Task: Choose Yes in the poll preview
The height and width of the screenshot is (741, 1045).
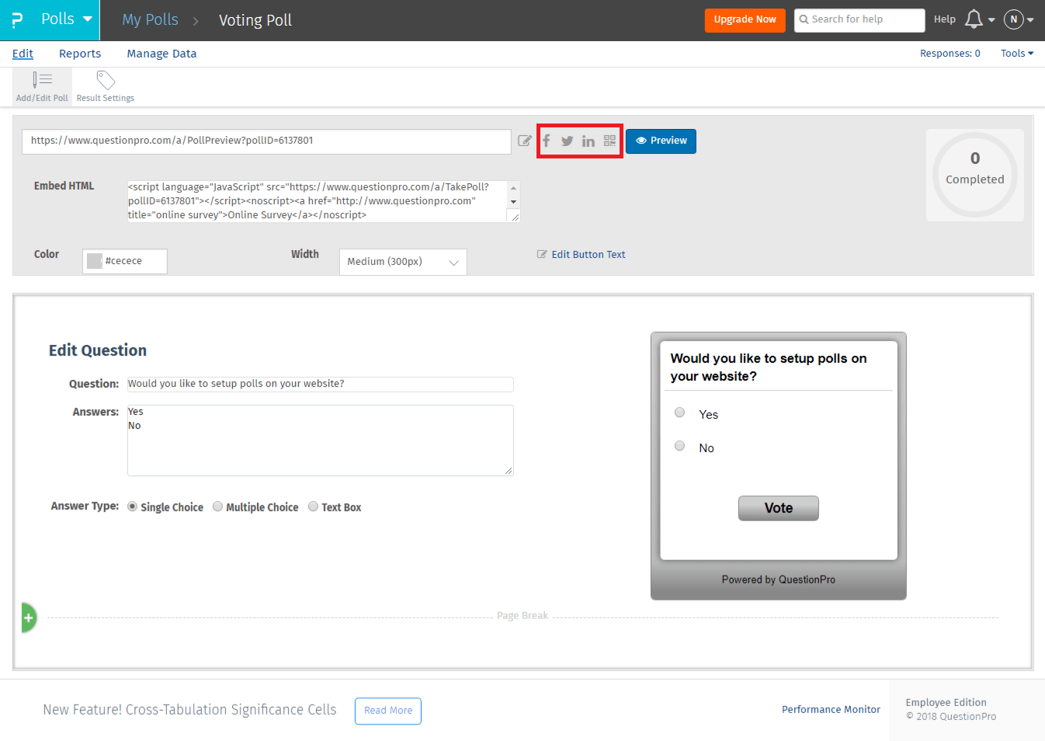Action: (x=680, y=412)
